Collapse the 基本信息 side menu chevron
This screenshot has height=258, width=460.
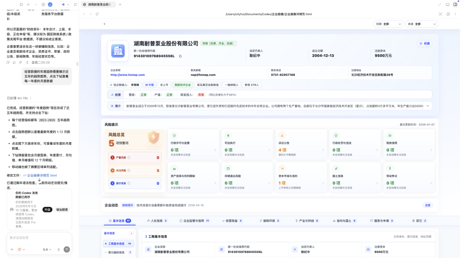131,233
